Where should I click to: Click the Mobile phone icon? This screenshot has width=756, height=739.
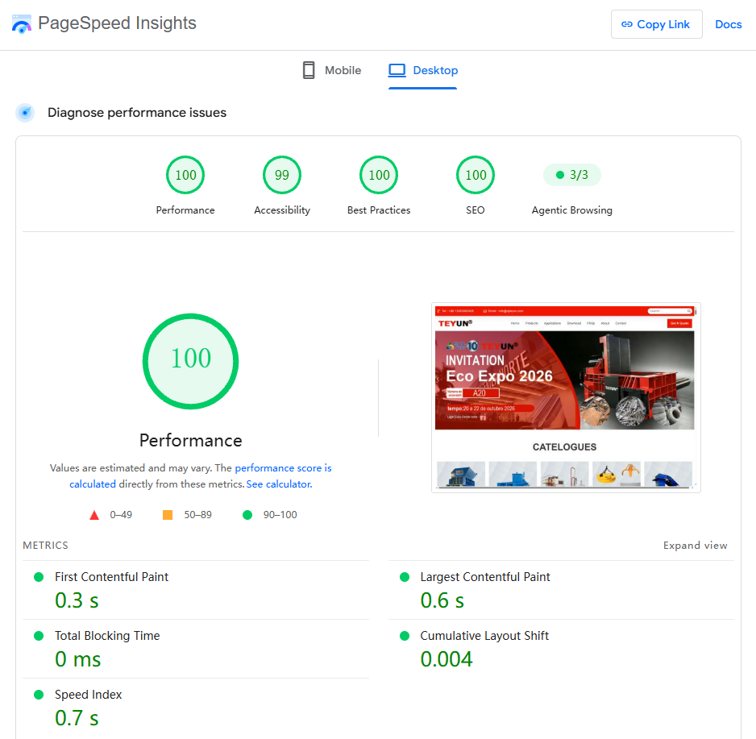pyautogui.click(x=309, y=70)
